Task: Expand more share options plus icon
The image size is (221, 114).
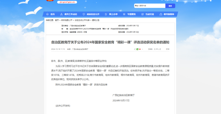Action: point(142,49)
